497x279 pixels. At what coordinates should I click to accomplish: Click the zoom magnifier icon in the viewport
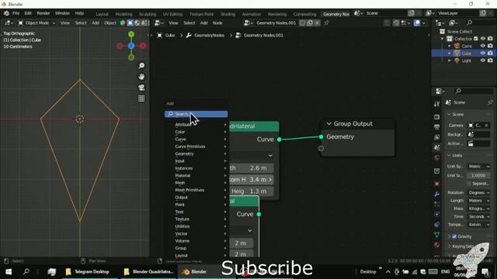point(141,65)
